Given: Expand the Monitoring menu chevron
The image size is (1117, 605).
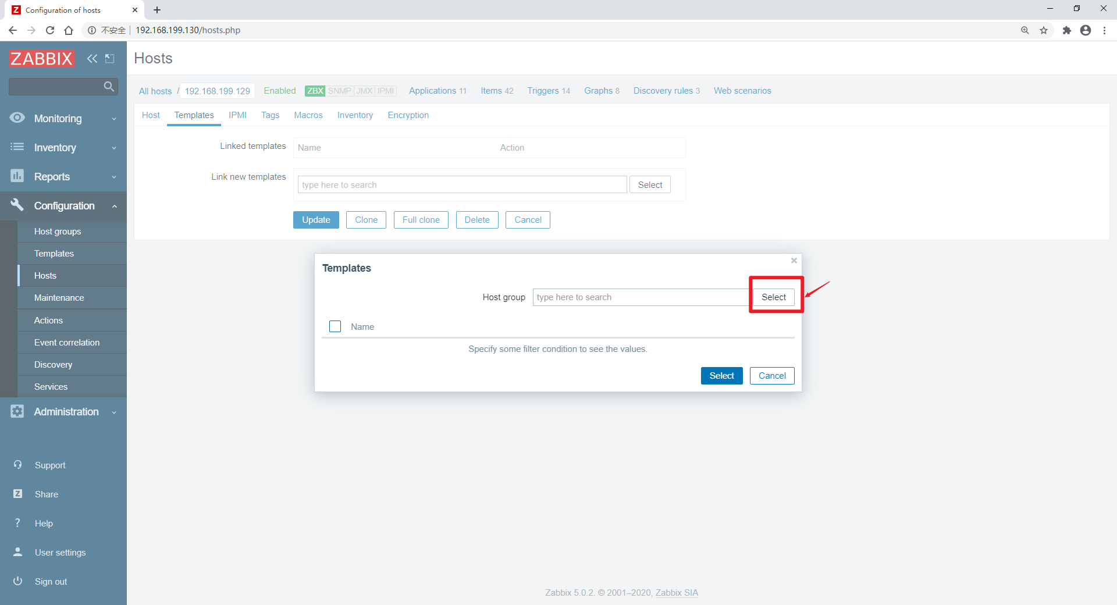Looking at the screenshot, I should point(114,119).
